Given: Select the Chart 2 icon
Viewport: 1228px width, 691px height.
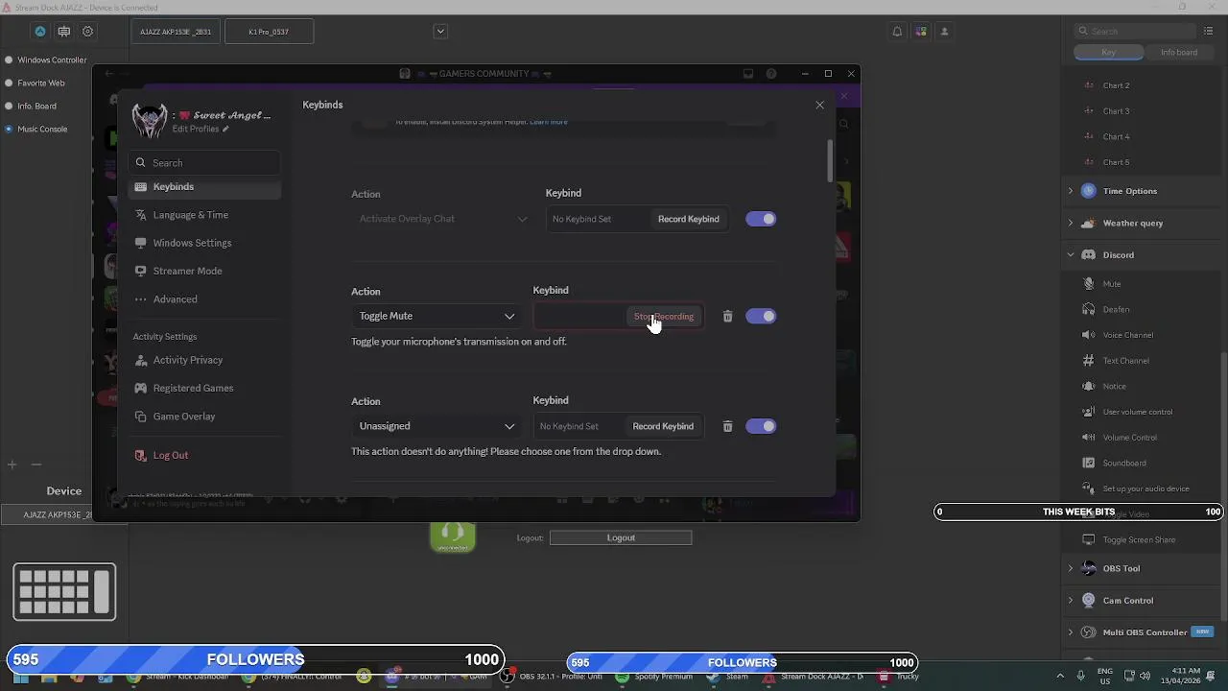Looking at the screenshot, I should [x=1088, y=85].
